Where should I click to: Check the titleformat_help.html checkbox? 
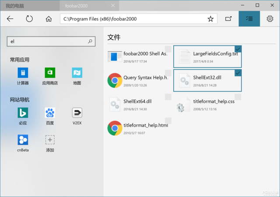(168, 121)
